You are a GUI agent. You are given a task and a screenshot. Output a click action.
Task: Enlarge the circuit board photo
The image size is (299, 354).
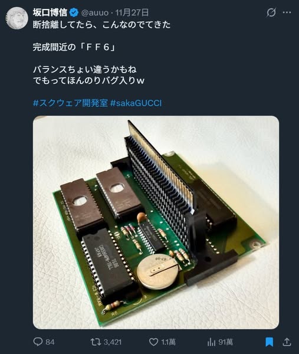pos(156,222)
